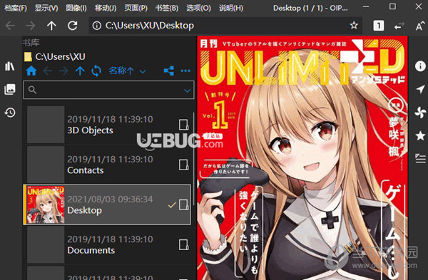
Task: Click the book icon on 3D Objects row
Action: (x=183, y=125)
